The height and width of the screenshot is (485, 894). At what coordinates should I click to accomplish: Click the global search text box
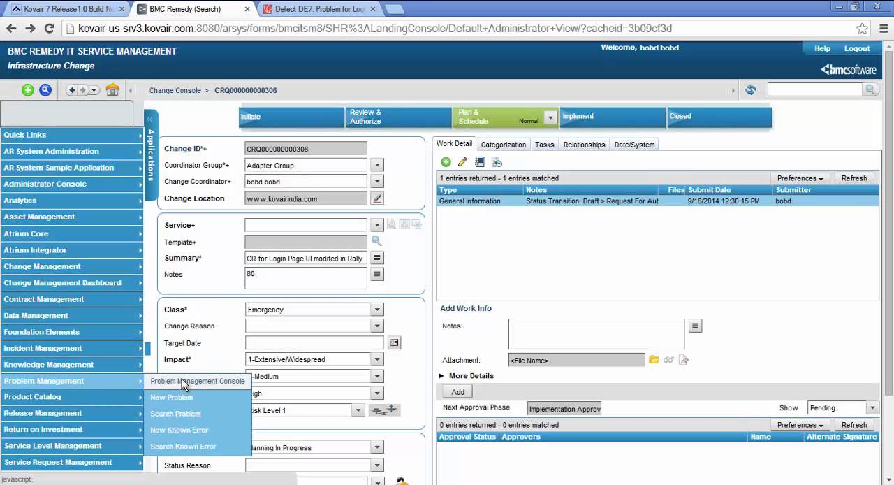815,89
